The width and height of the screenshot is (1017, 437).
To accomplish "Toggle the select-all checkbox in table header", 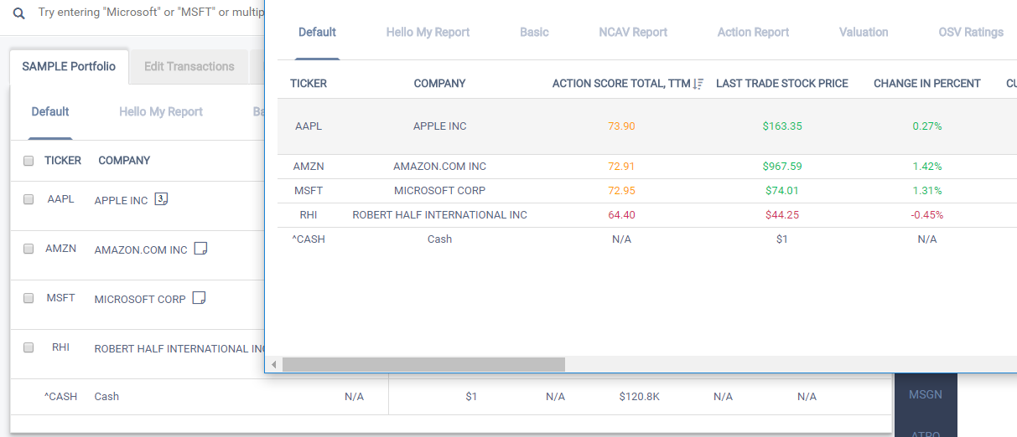I will pos(29,161).
